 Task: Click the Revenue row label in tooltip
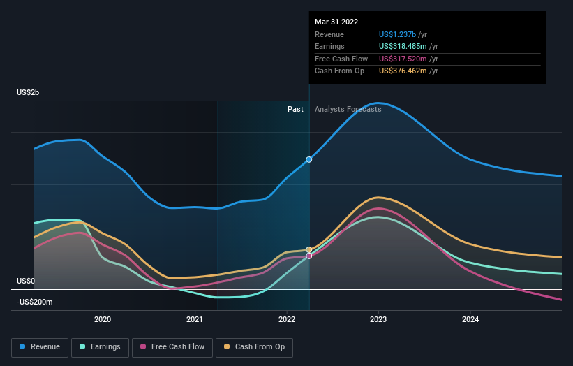point(329,34)
